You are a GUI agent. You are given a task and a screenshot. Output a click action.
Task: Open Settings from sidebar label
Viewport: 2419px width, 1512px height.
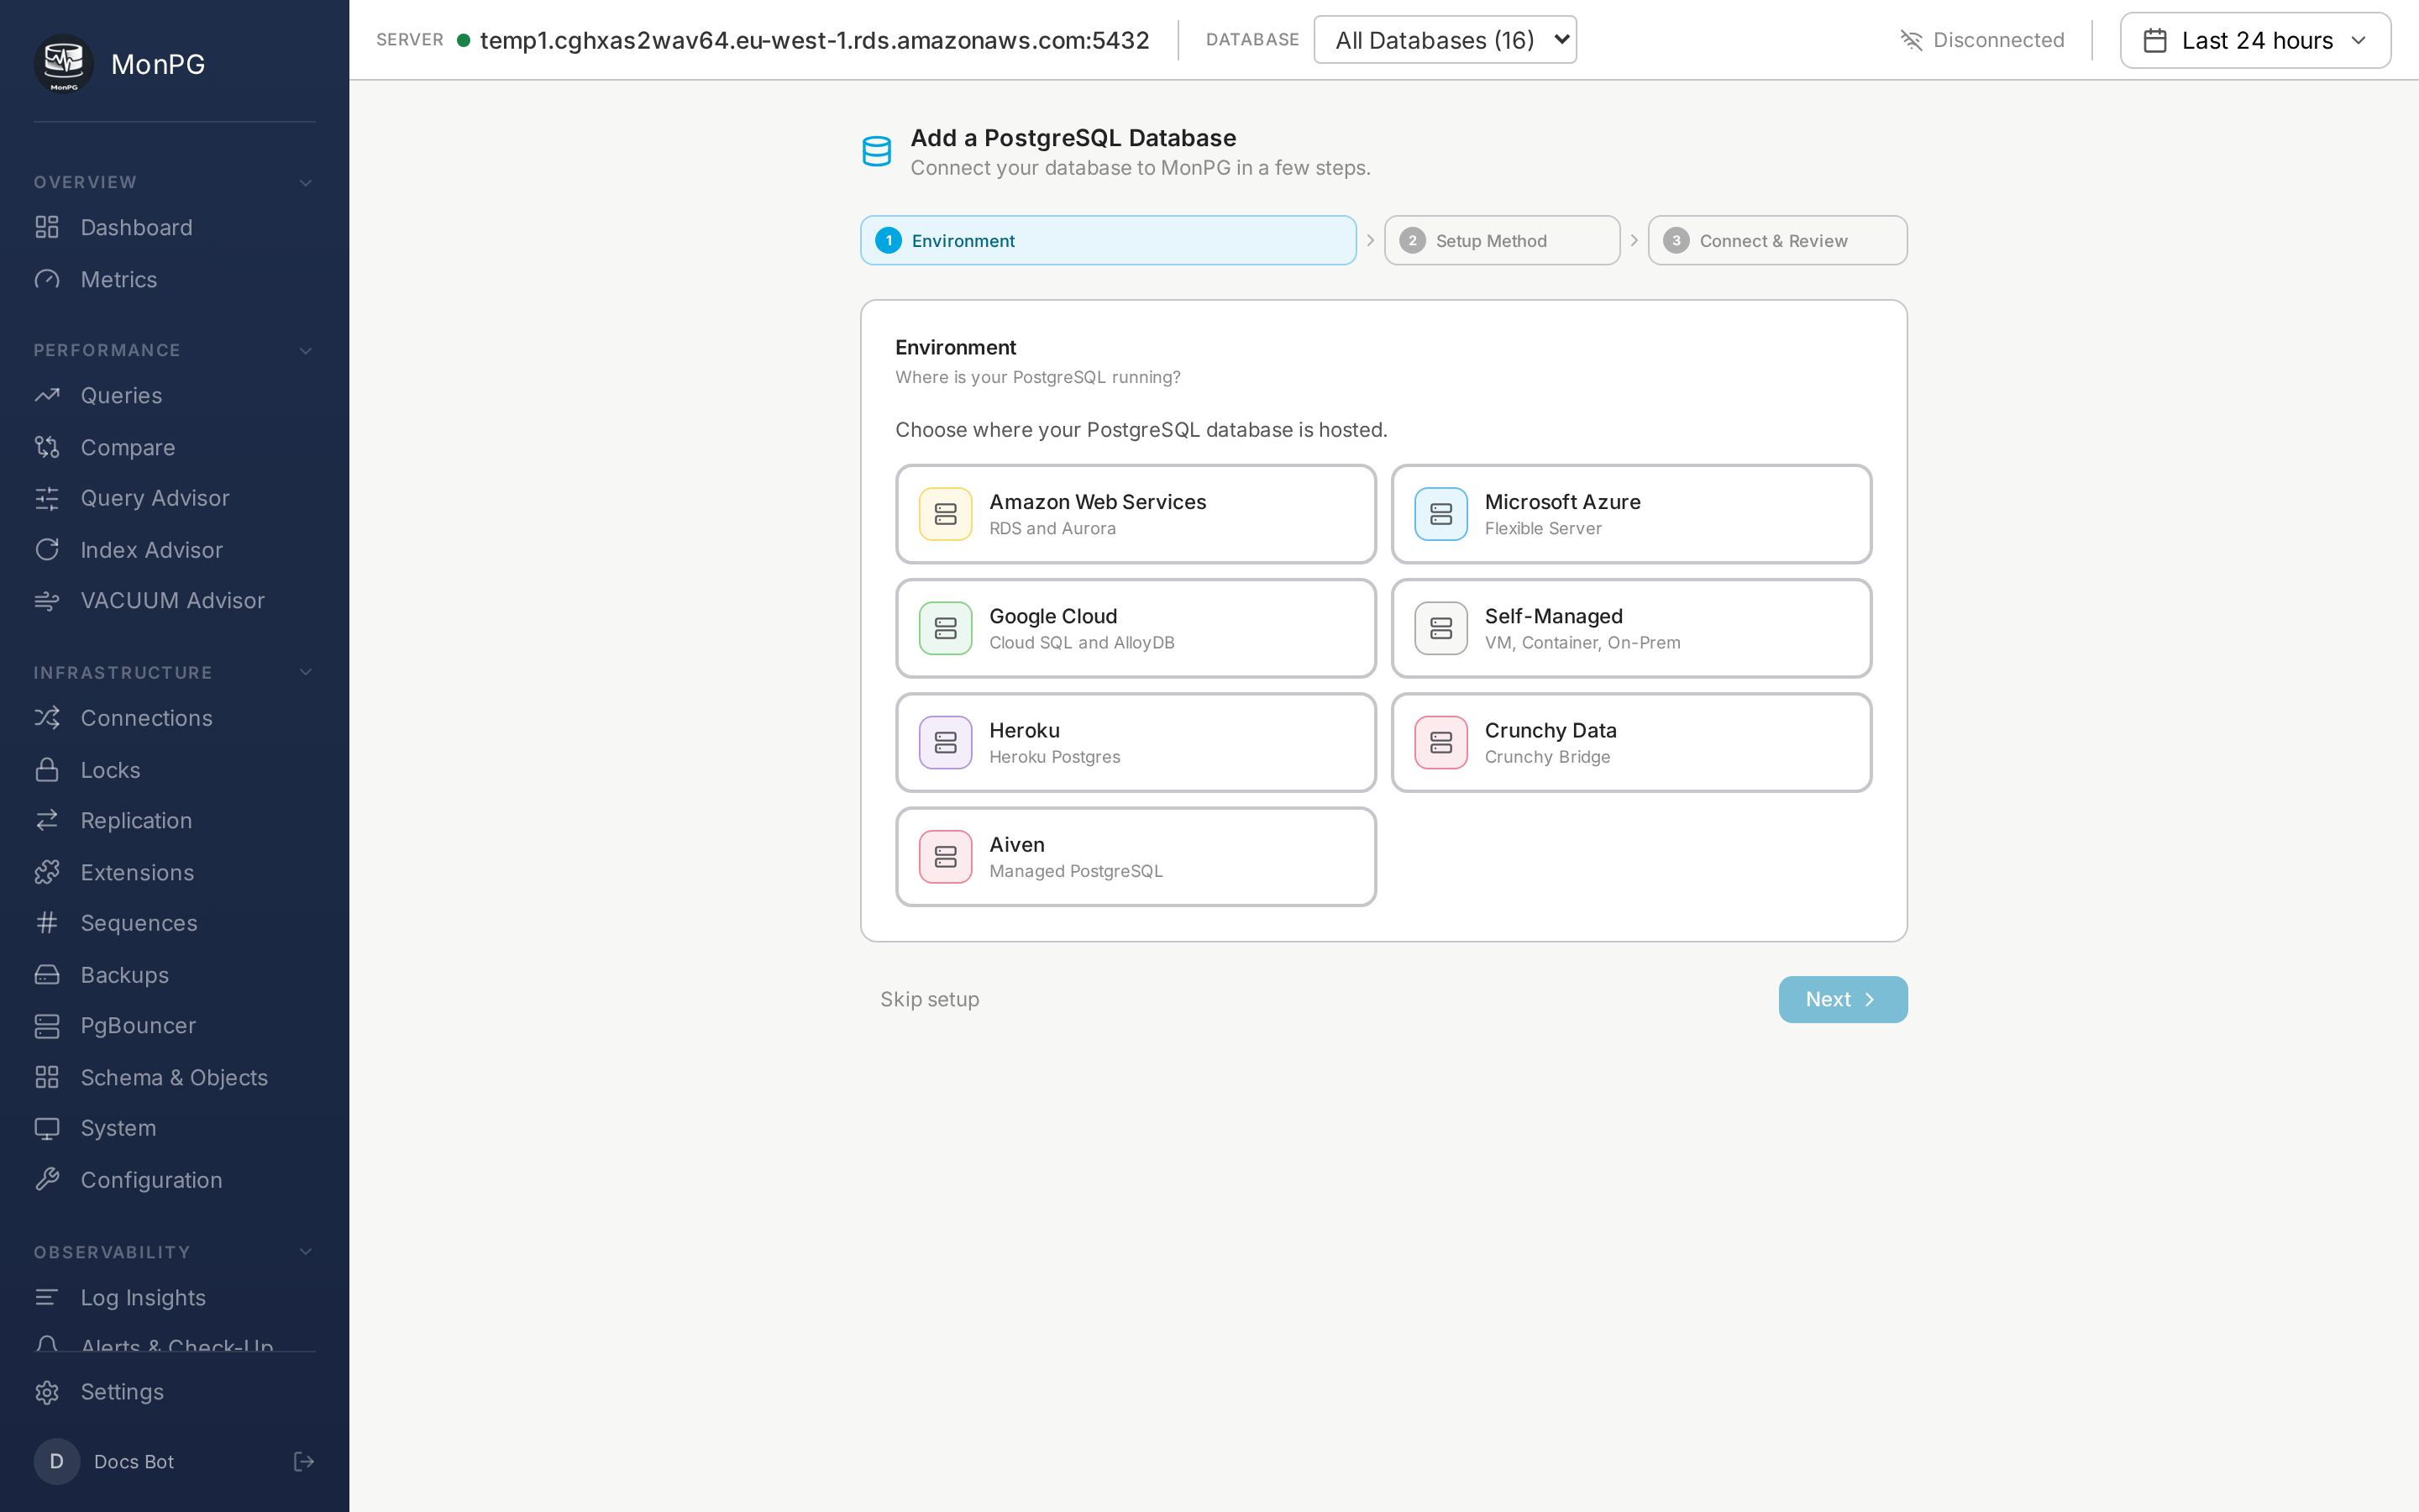(x=122, y=1392)
